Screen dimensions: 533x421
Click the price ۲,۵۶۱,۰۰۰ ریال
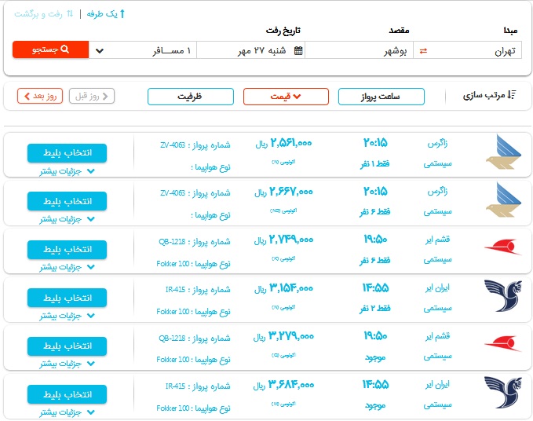click(x=283, y=143)
